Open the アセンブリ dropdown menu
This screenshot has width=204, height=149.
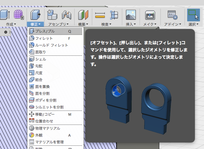point(58,24)
